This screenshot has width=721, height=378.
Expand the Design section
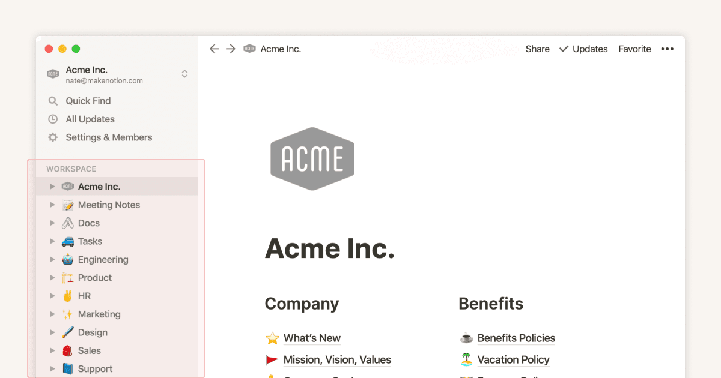click(x=52, y=332)
